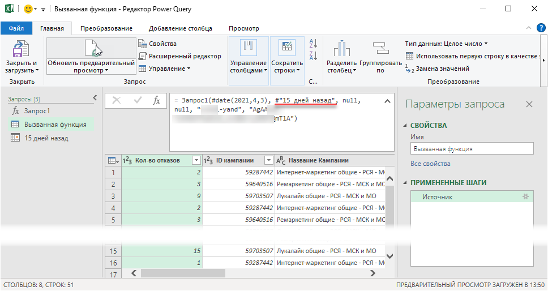Open the Data Type dropdown
The width and height of the screenshot is (548, 291).
pyautogui.click(x=446, y=44)
